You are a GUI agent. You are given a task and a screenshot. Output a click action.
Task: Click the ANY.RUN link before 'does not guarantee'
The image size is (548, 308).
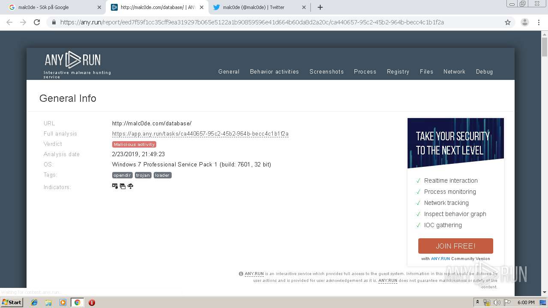click(388, 281)
